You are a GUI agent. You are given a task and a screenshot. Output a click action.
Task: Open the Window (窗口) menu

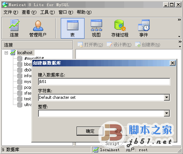(66, 12)
